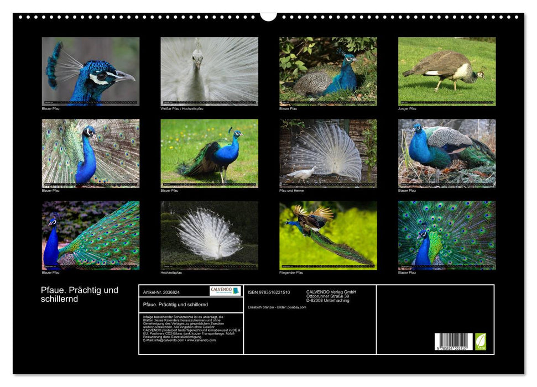Click the 'Junger Pfau' caption label

click(x=407, y=108)
